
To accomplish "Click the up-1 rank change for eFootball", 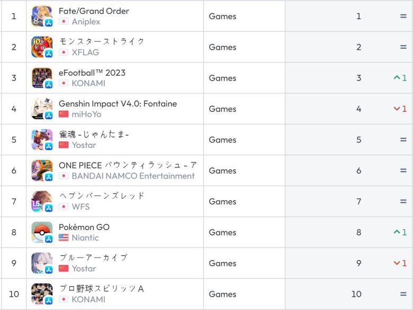I will pyautogui.click(x=400, y=78).
